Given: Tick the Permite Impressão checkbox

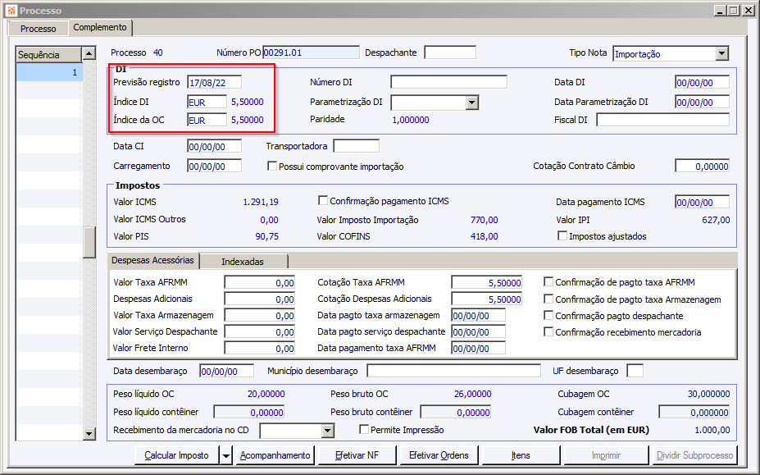Looking at the screenshot, I should 364,430.
